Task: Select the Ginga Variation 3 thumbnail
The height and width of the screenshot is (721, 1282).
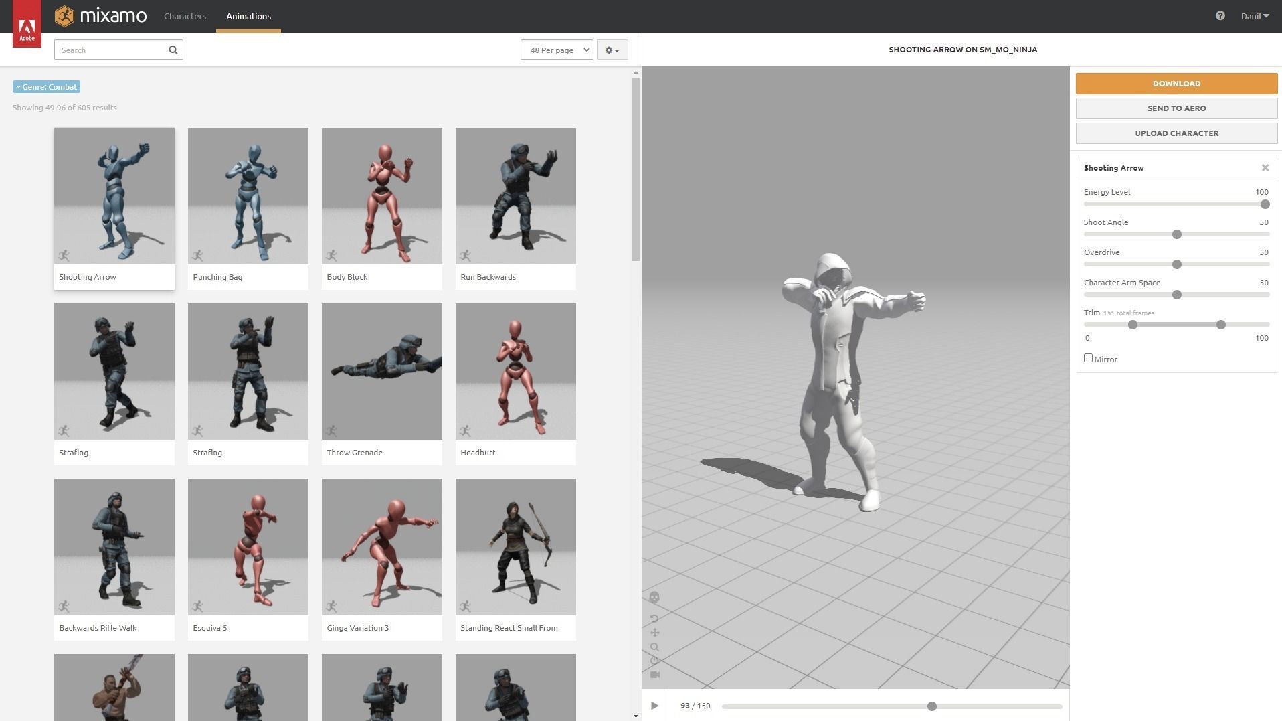Action: pos(382,547)
